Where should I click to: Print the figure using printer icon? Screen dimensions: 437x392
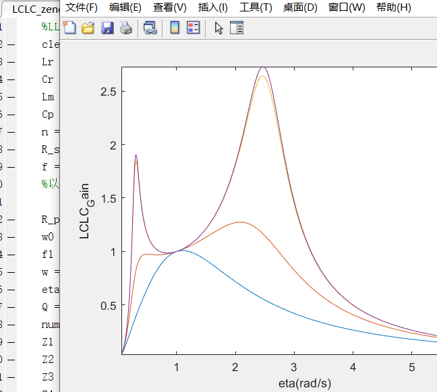pos(125,28)
